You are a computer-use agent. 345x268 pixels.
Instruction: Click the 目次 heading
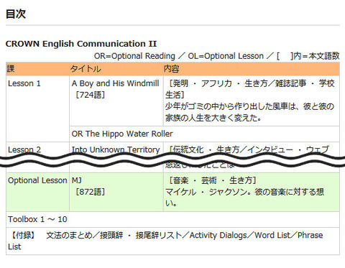click(16, 14)
